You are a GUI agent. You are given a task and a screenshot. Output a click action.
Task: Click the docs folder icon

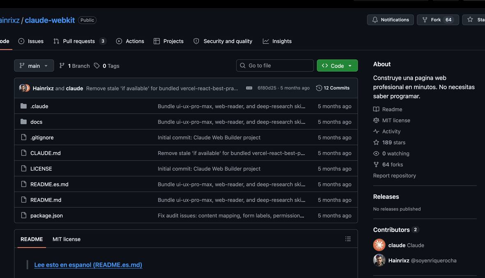(23, 122)
